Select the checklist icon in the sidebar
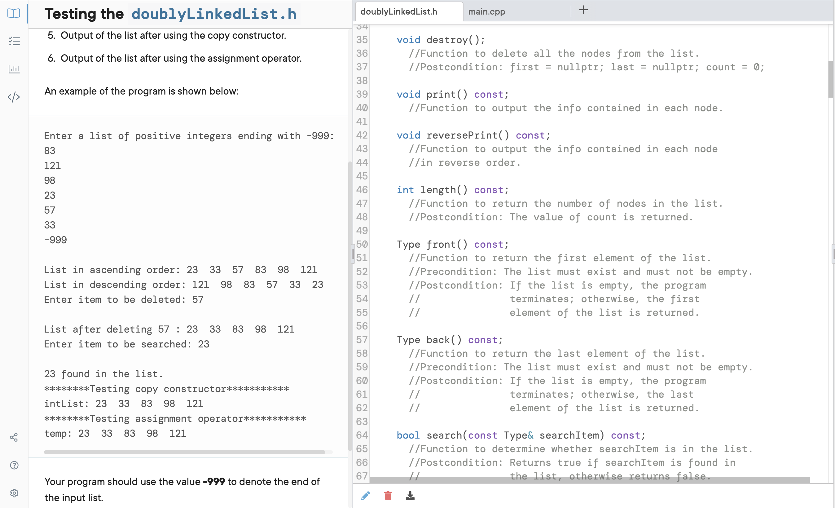 [x=14, y=41]
